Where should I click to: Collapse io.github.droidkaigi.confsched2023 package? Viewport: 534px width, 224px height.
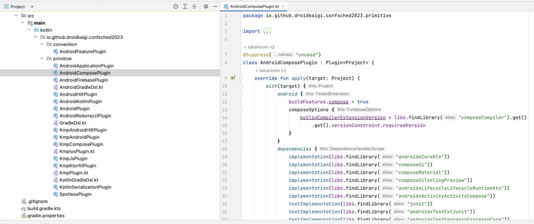coord(36,37)
